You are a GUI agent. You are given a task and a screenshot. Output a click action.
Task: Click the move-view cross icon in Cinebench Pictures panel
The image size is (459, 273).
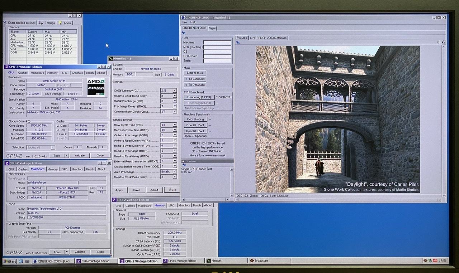[x=439, y=42]
